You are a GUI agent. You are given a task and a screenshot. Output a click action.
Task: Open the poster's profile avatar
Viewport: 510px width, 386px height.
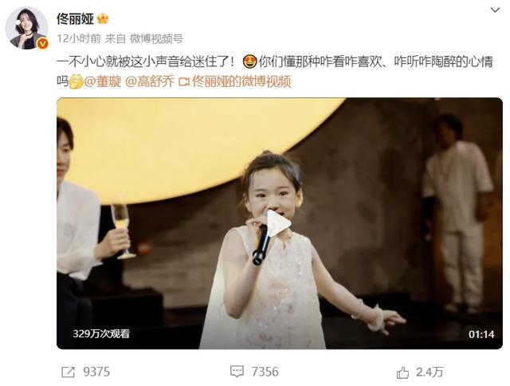[26, 29]
